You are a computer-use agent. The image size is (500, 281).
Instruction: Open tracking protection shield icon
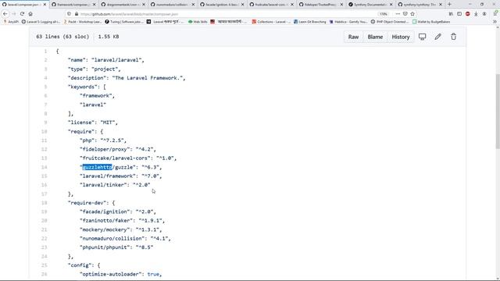pyautogui.click(x=70, y=14)
